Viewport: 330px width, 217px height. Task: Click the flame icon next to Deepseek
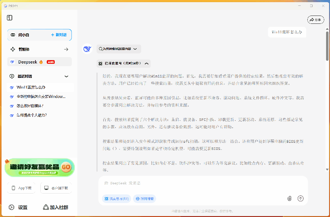click(41, 62)
